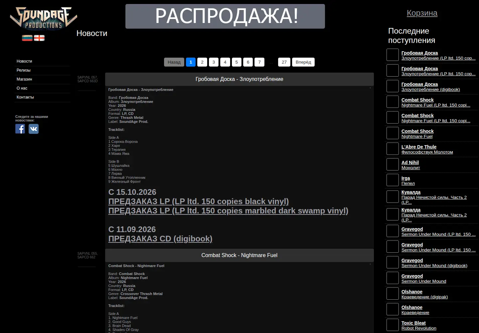Click the thumbnail beside Краеведение (digipak)

tap(393, 294)
